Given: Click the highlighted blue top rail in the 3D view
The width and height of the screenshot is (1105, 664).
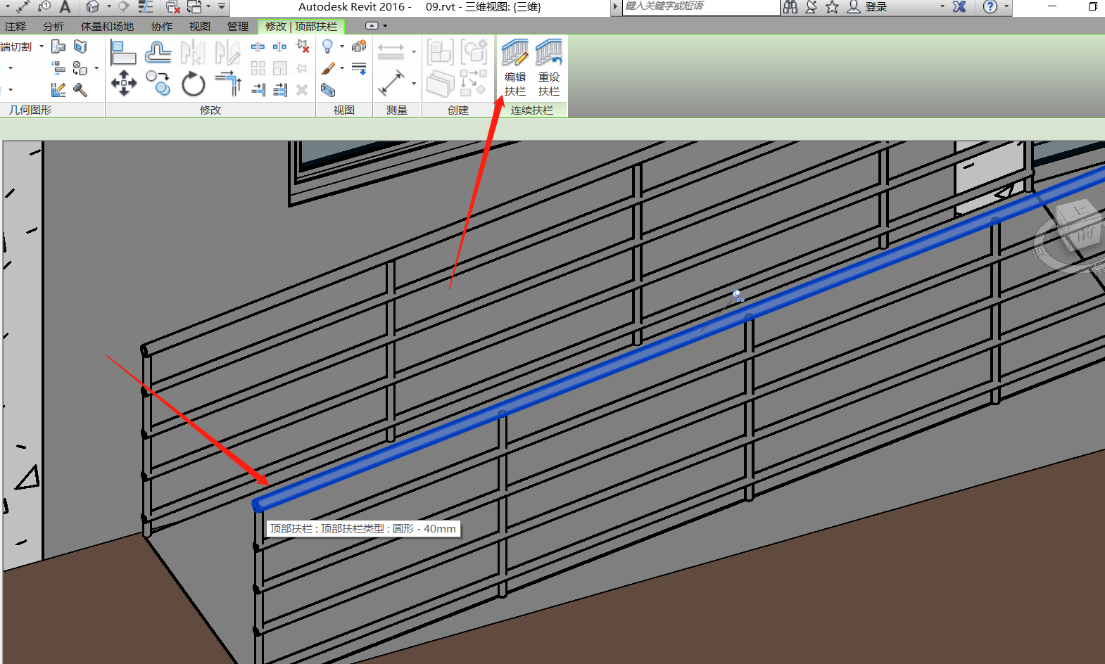Looking at the screenshot, I should 633,359.
